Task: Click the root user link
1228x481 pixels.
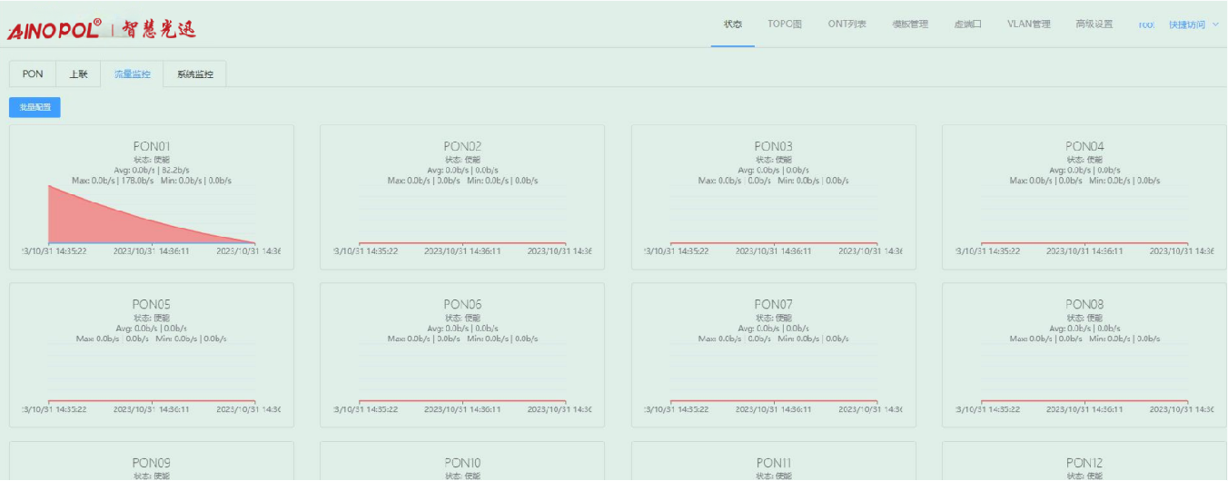Action: [1146, 25]
